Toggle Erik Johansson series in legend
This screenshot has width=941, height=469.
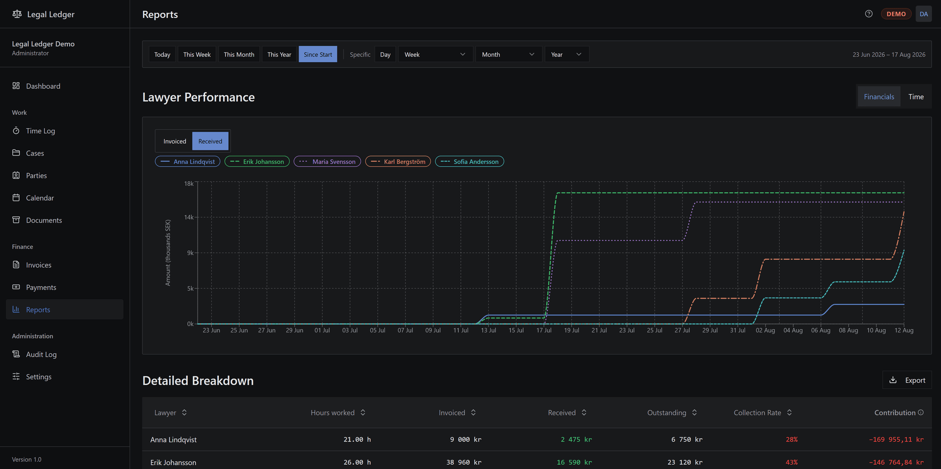257,162
